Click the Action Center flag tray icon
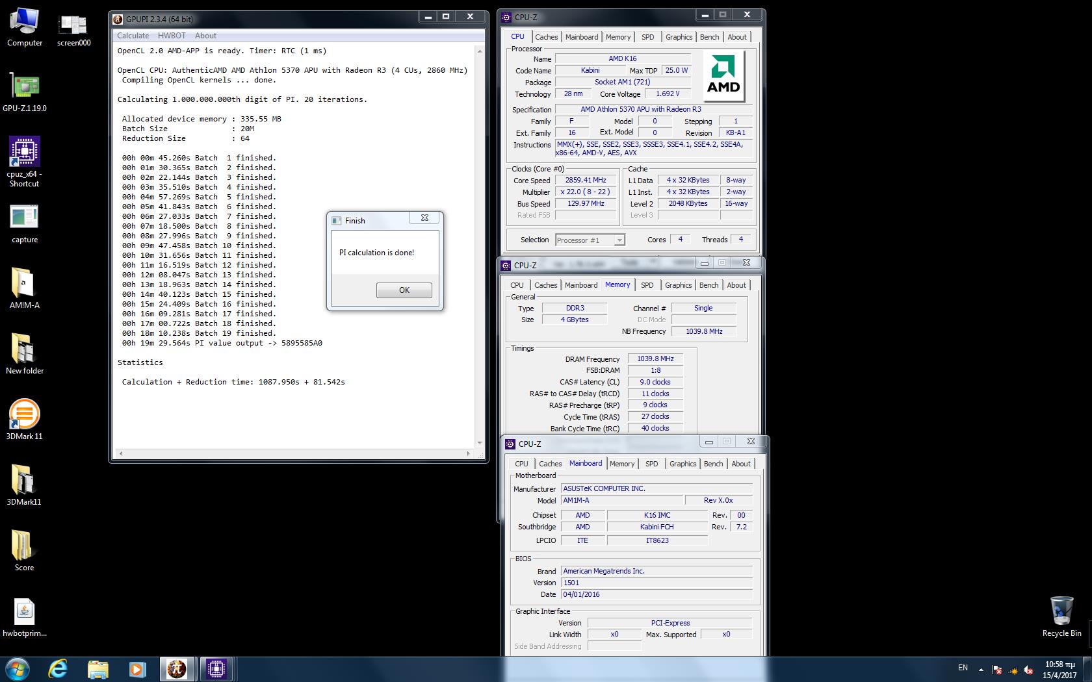 (x=996, y=670)
